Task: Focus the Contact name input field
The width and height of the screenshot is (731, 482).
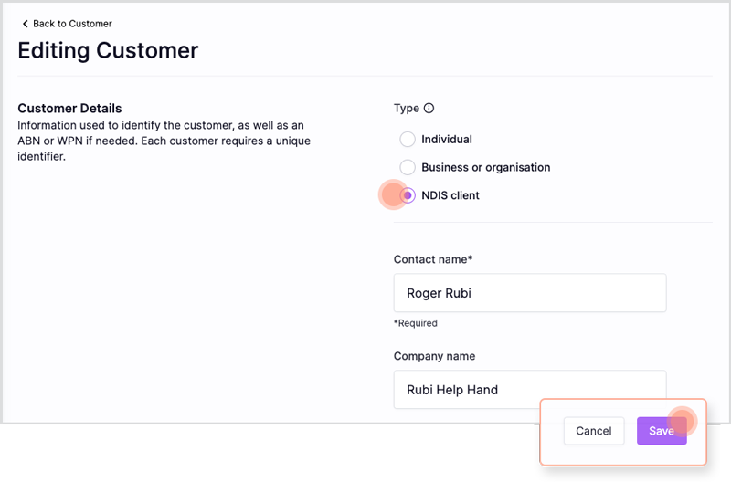Action: 530,293
